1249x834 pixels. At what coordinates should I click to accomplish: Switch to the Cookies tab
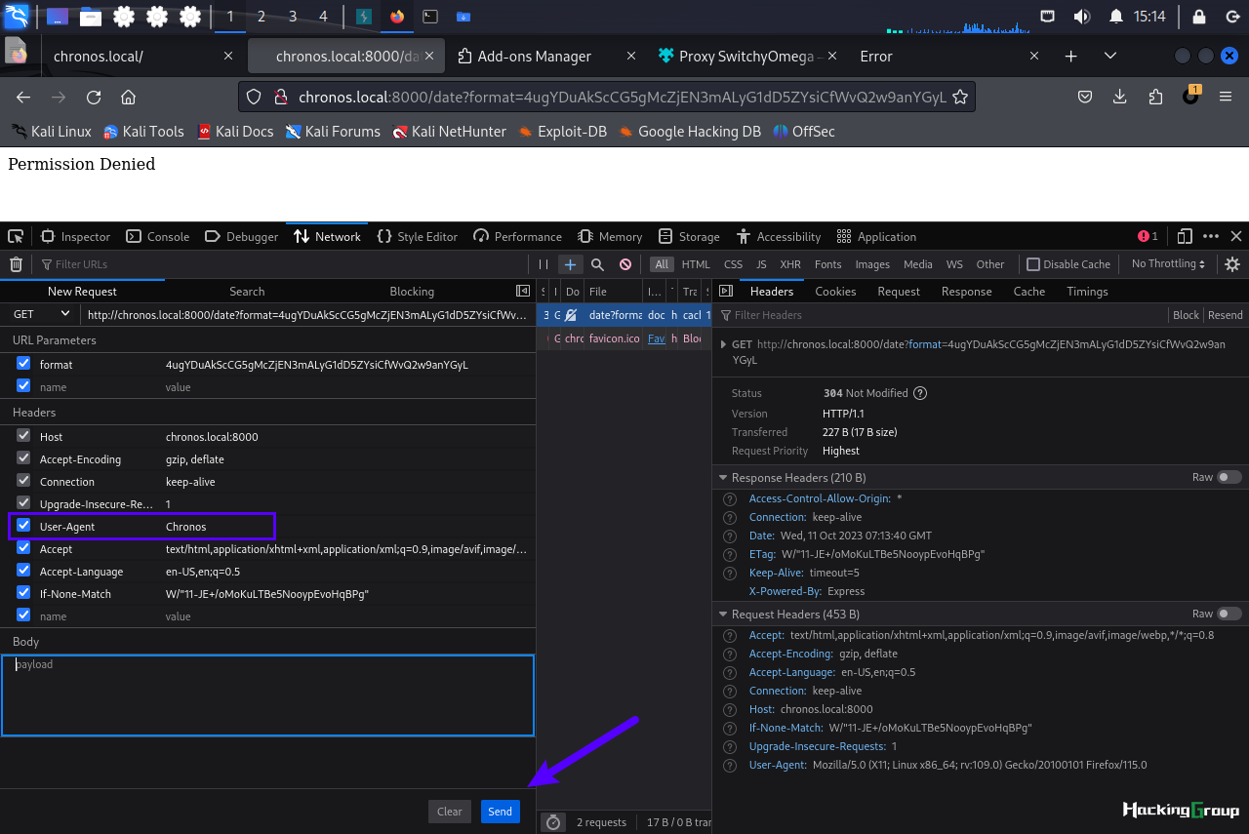[x=835, y=292]
